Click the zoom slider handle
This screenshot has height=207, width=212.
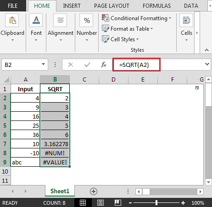(x=156, y=203)
